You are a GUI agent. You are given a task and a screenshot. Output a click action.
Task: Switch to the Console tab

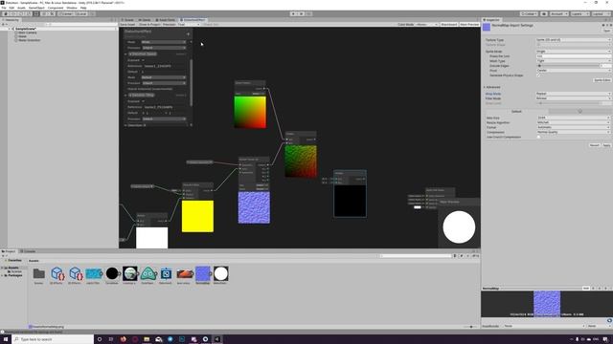[29, 251]
